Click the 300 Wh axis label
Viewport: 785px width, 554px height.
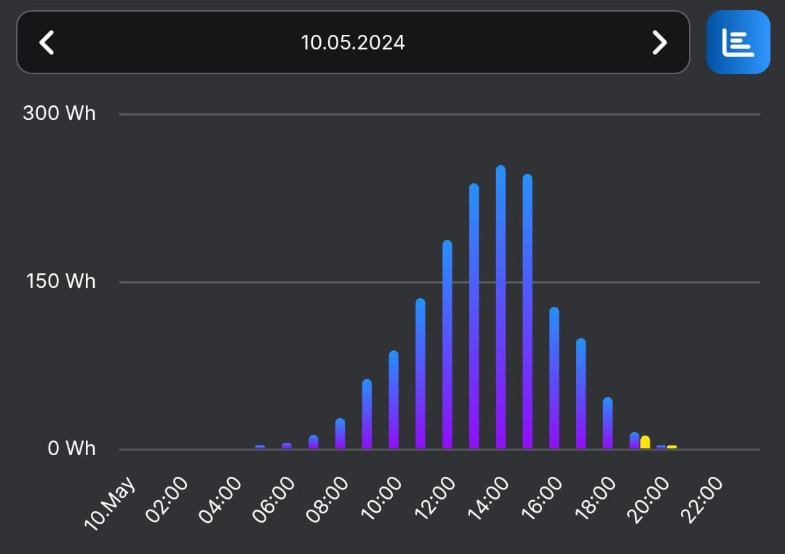[x=59, y=113]
